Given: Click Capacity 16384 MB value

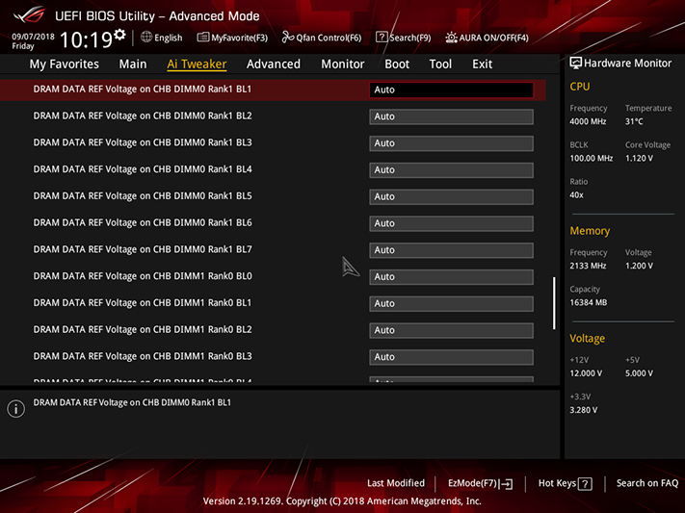Looking at the screenshot, I should [x=589, y=302].
